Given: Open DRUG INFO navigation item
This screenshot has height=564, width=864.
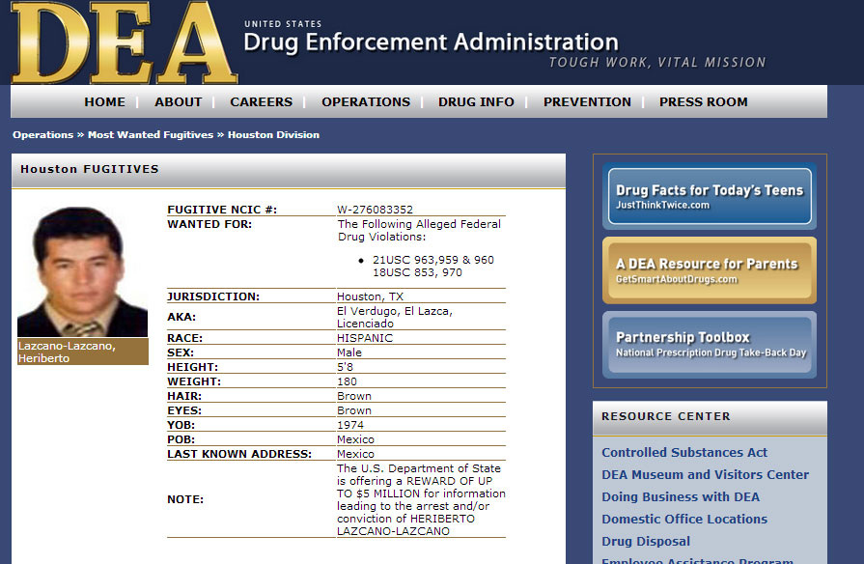Looking at the screenshot, I should pos(476,102).
